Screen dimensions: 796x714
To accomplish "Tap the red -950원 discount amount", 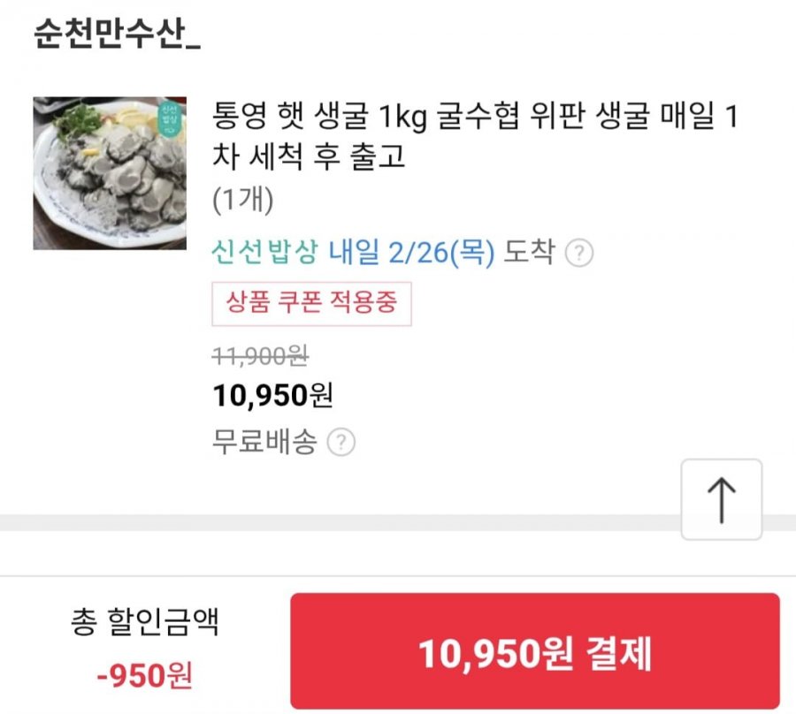I will click(x=144, y=677).
